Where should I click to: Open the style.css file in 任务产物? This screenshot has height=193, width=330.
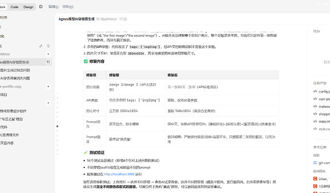pos(324,129)
